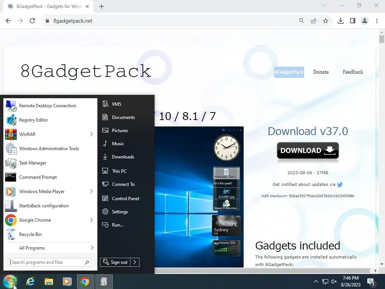The image size is (385, 289).
Task: Open Chrome three-dot menu
Action: [377, 21]
